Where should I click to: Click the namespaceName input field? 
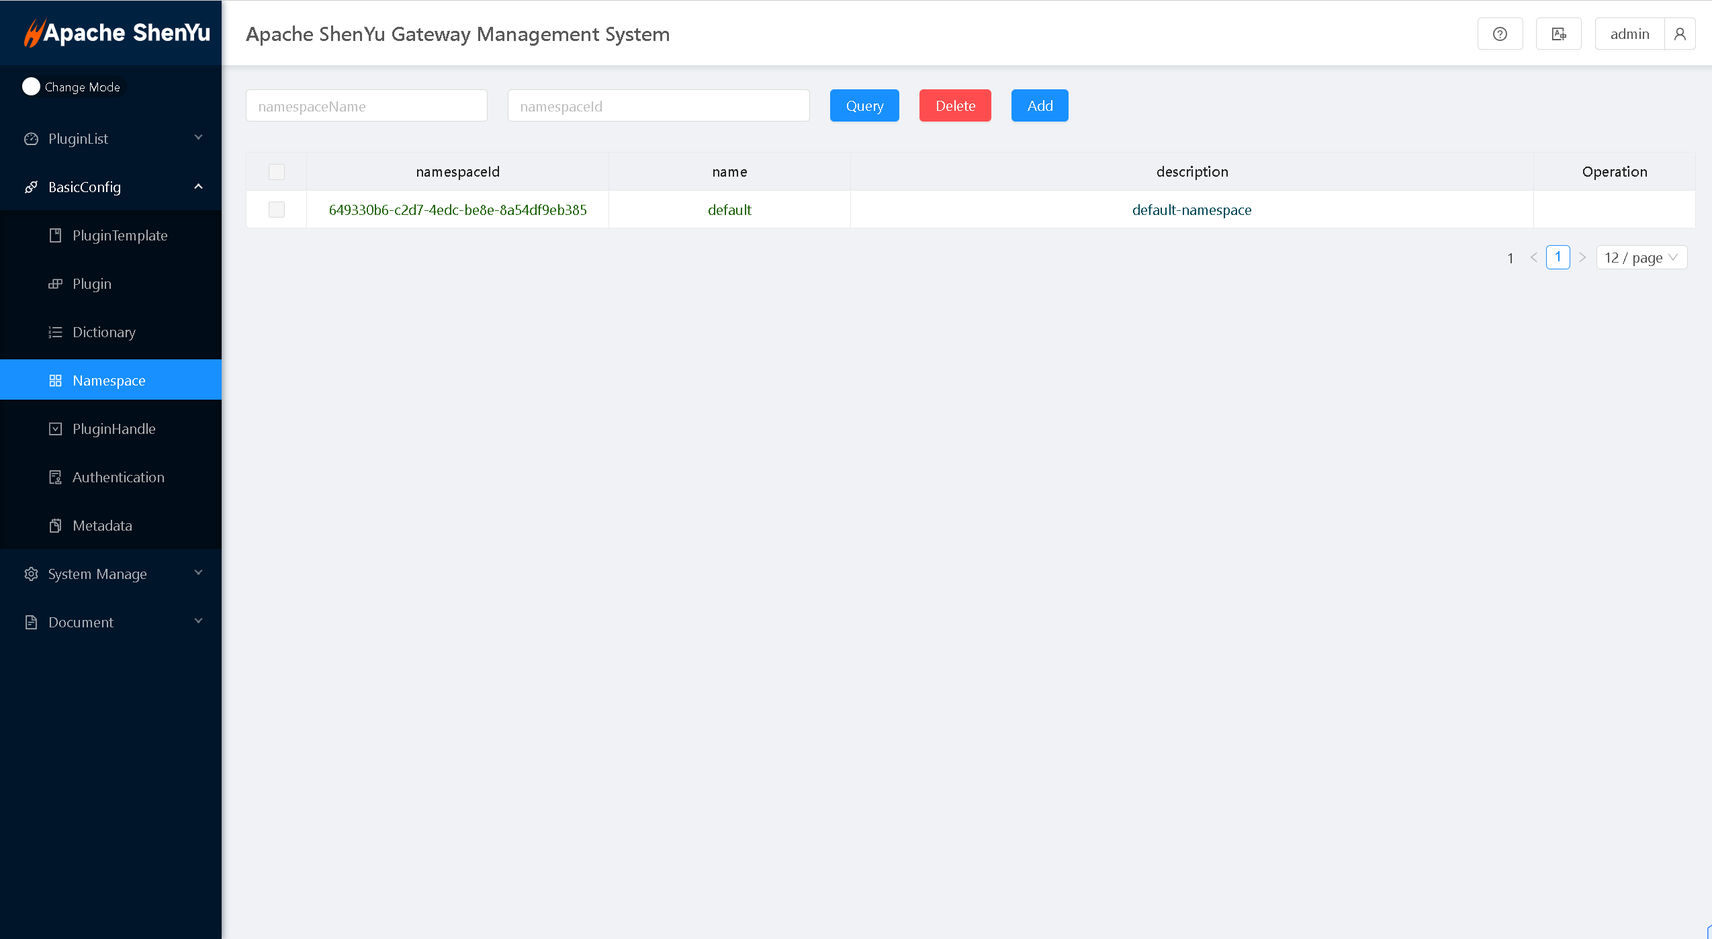[366, 106]
